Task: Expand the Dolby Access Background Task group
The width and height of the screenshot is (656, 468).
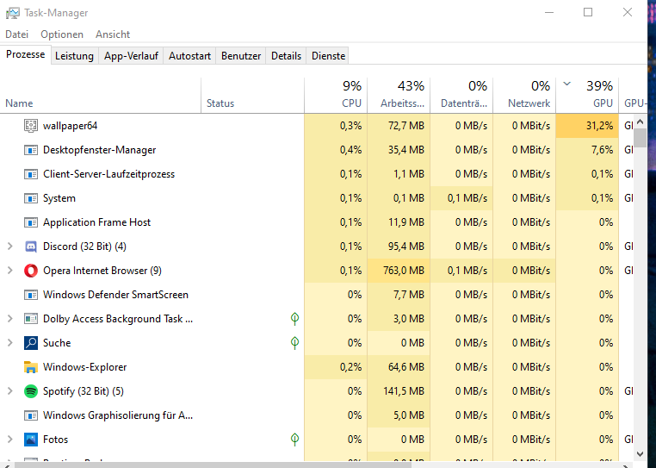Action: 10,319
